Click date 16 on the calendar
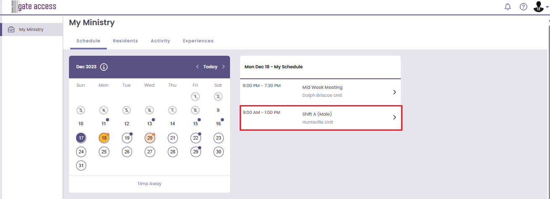This screenshot has height=199, width=550. point(218,124)
